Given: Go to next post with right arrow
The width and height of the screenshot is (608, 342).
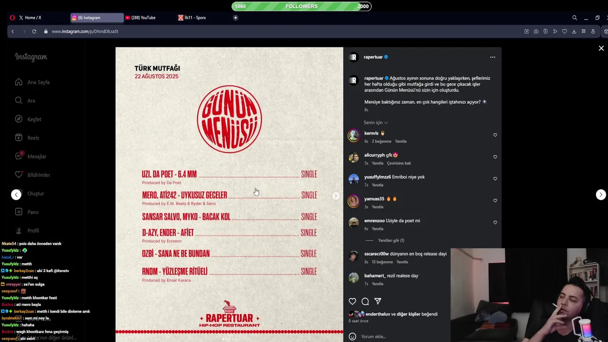Looking at the screenshot, I should pos(601,194).
